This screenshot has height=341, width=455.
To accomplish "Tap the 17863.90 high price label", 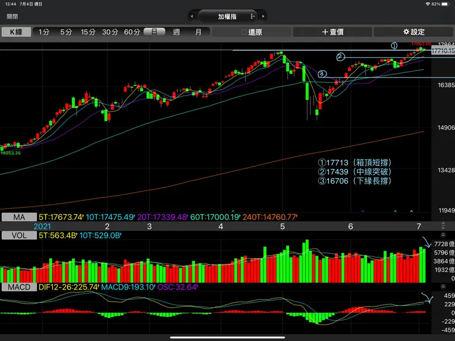I will tap(421, 44).
